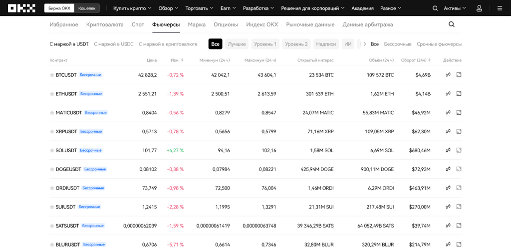Open the chart icon for BLURUSDT row
Viewport: 511px width, 252px height.
point(459,245)
